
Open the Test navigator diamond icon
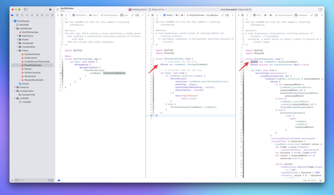pos(37,15)
